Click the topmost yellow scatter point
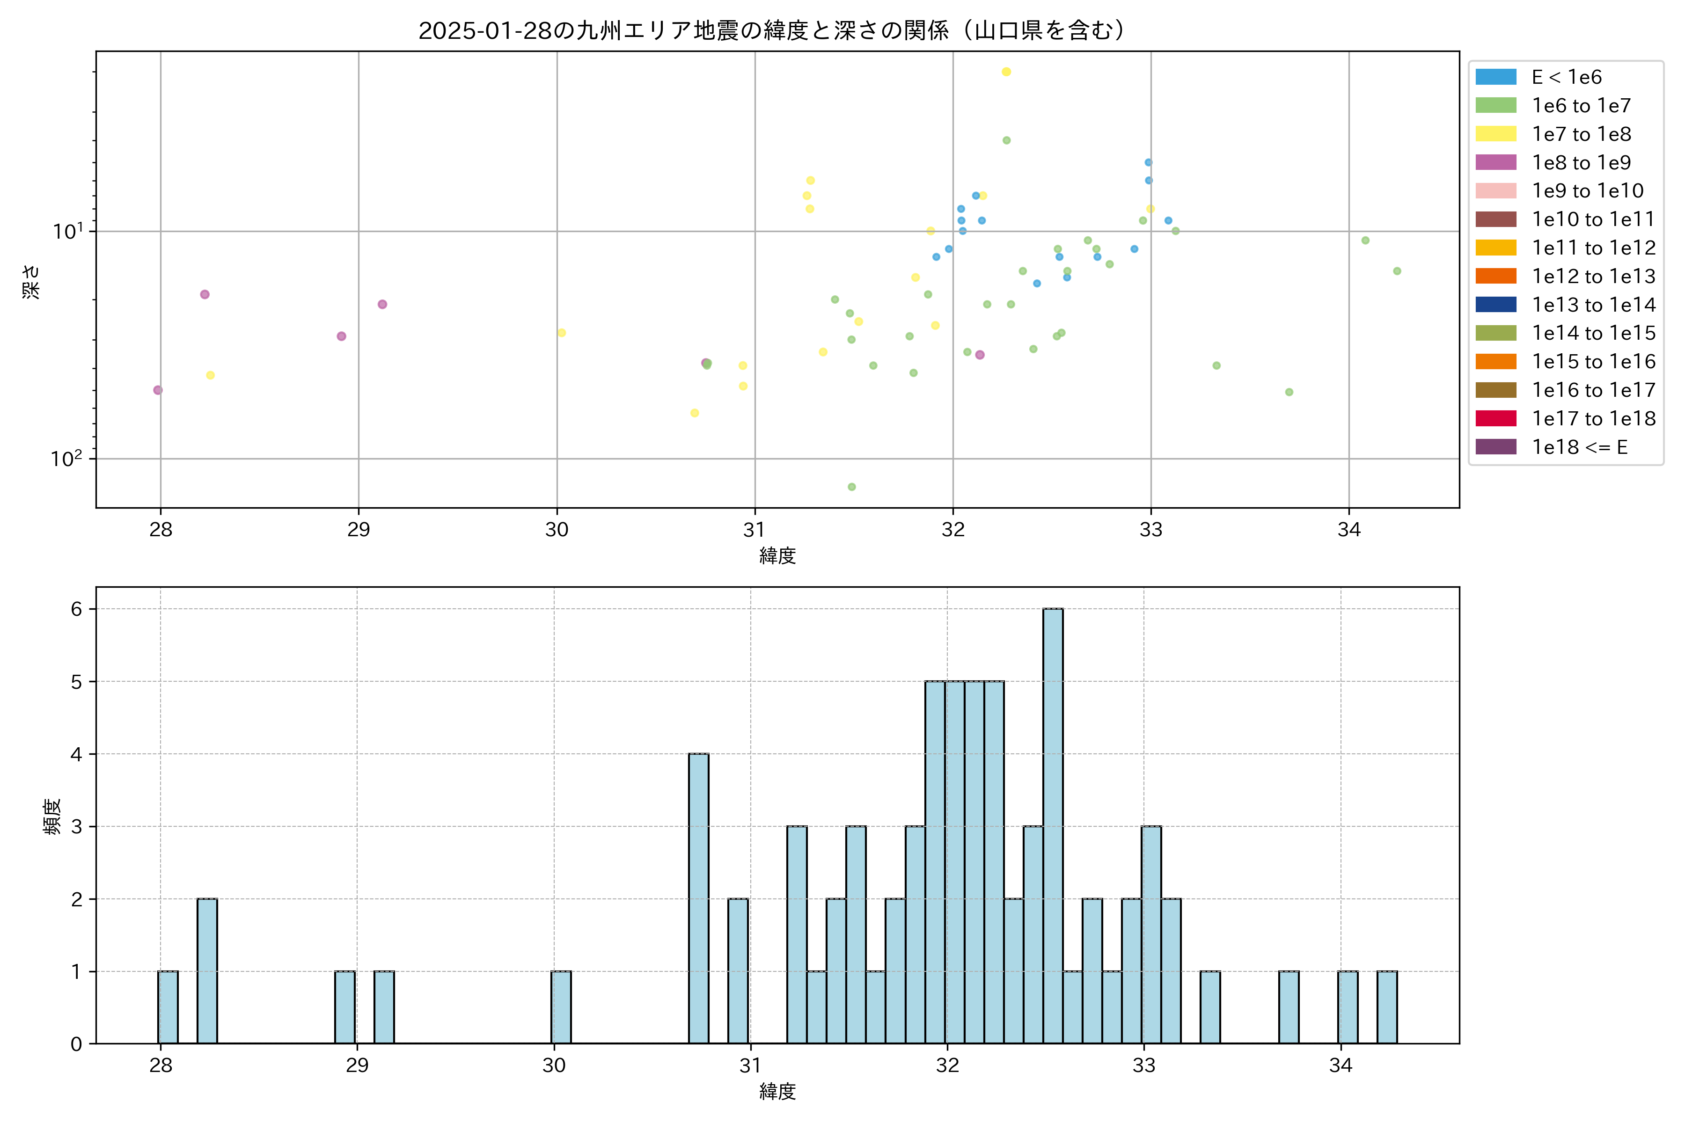This screenshot has height=1123, width=1685. coord(1006,72)
